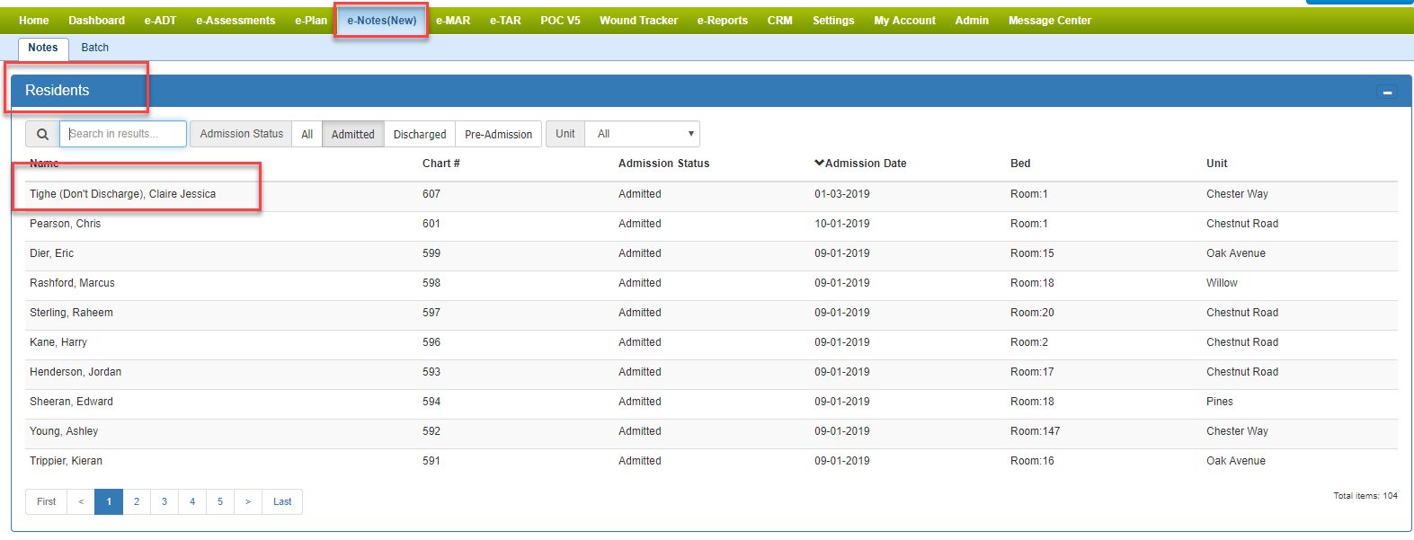Open resident Tighe, Claire Jessica
Image resolution: width=1414 pixels, height=540 pixels.
pos(122,194)
